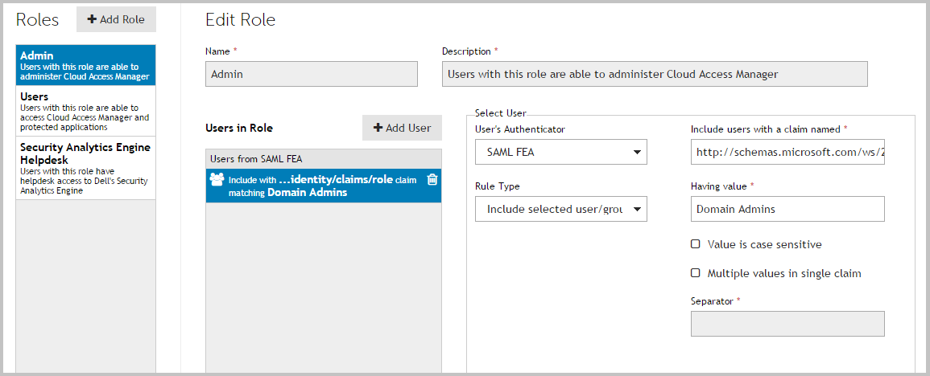Click the plus icon on Add Role
930x376 pixels.
tap(92, 19)
